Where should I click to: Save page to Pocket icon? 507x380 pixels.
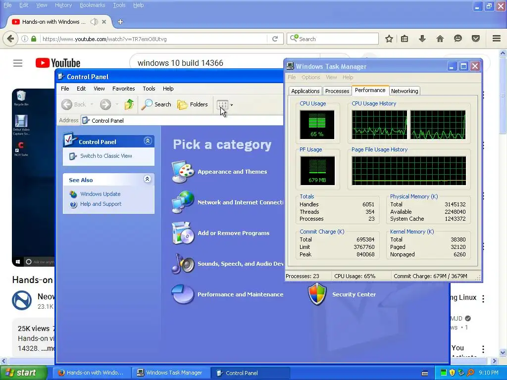476,39
